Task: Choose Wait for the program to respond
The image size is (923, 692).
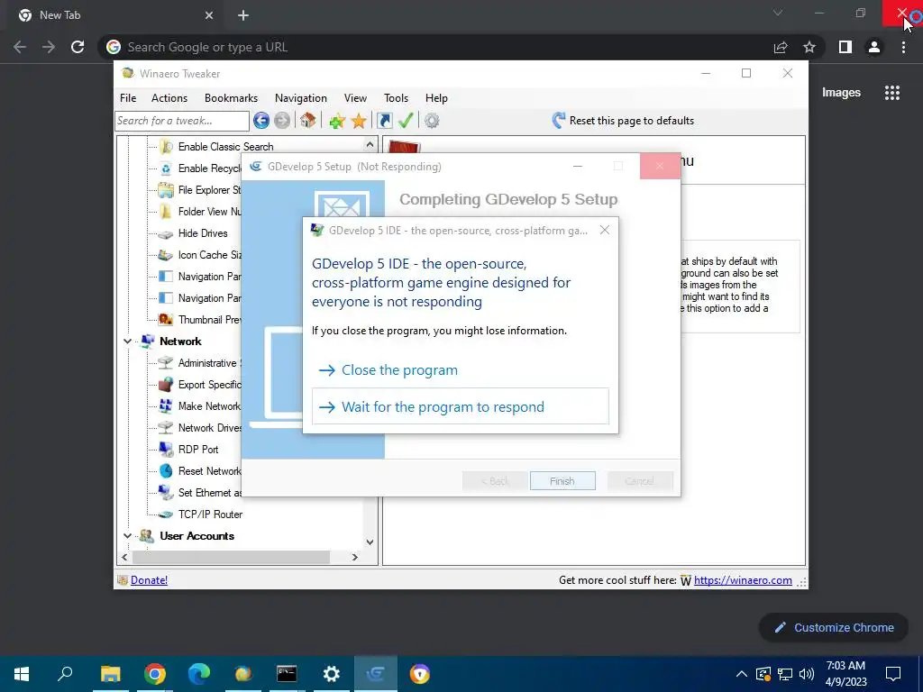Action: coord(461,406)
